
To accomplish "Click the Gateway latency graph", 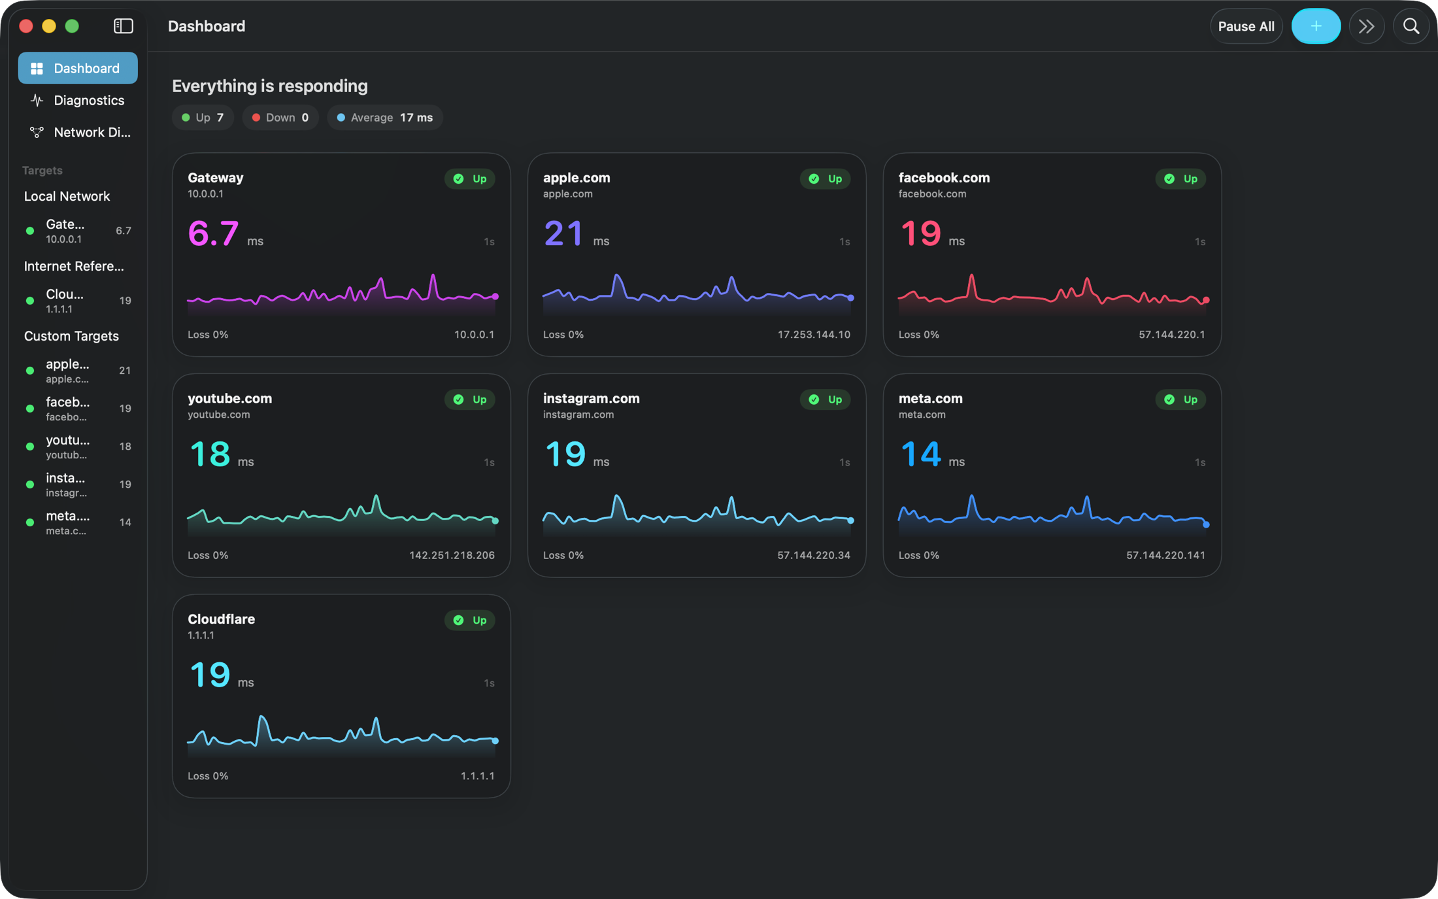I will 342,294.
